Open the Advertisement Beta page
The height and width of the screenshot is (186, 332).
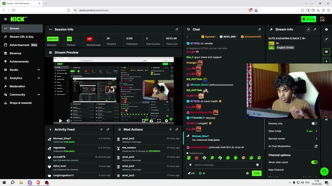pos(22,45)
